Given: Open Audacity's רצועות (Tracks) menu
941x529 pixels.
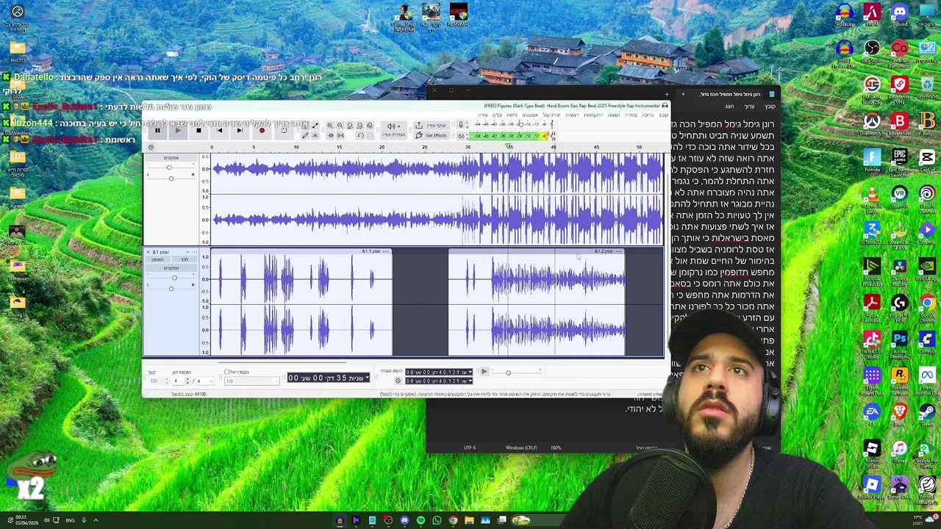Looking at the screenshot, I should [572, 115].
